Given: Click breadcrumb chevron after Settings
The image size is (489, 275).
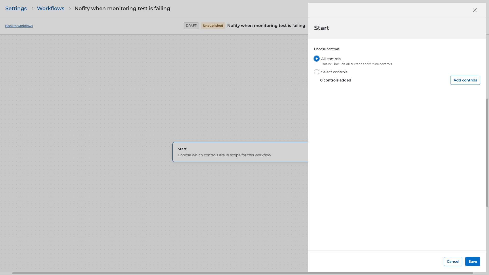Looking at the screenshot, I should [33, 8].
